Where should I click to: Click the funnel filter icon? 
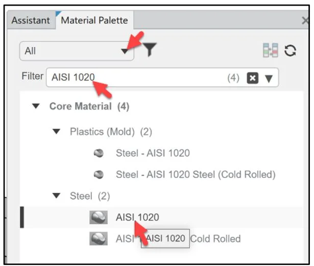click(150, 50)
